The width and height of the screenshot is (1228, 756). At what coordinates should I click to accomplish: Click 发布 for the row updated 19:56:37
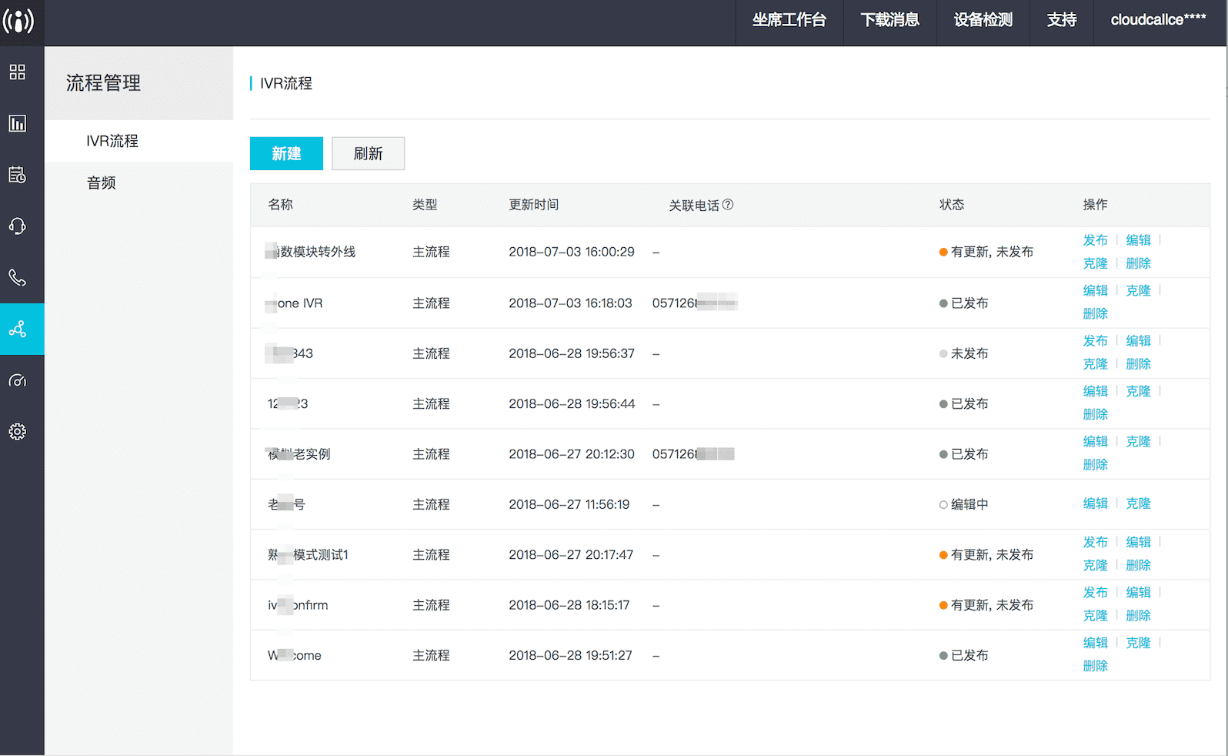(1096, 340)
